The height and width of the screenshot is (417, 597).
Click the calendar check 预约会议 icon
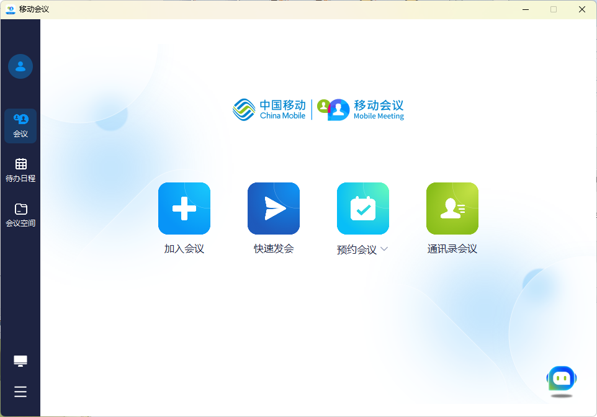pyautogui.click(x=363, y=208)
